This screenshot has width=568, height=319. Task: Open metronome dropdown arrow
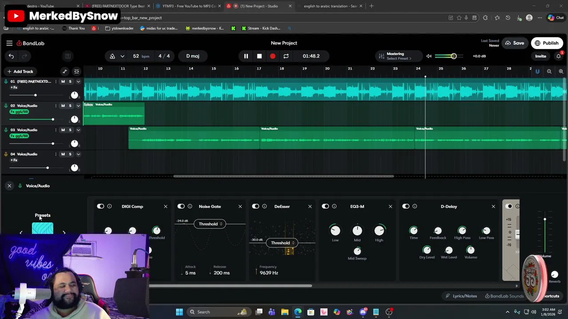pyautogui.click(x=122, y=56)
